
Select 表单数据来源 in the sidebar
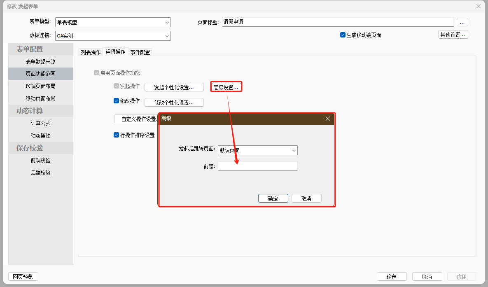(x=40, y=61)
